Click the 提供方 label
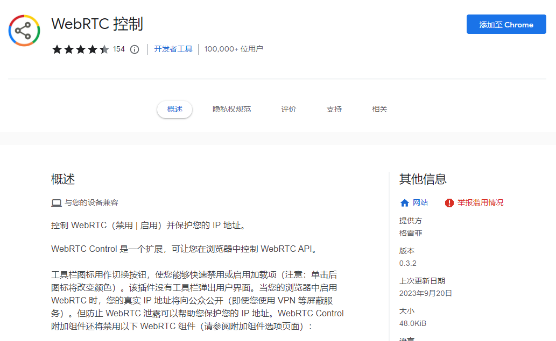The width and height of the screenshot is (556, 341). point(411,221)
